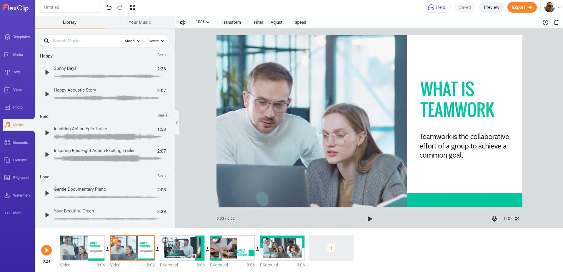This screenshot has height=272, width=563.
Task: Click the Export button
Action: (x=522, y=7)
